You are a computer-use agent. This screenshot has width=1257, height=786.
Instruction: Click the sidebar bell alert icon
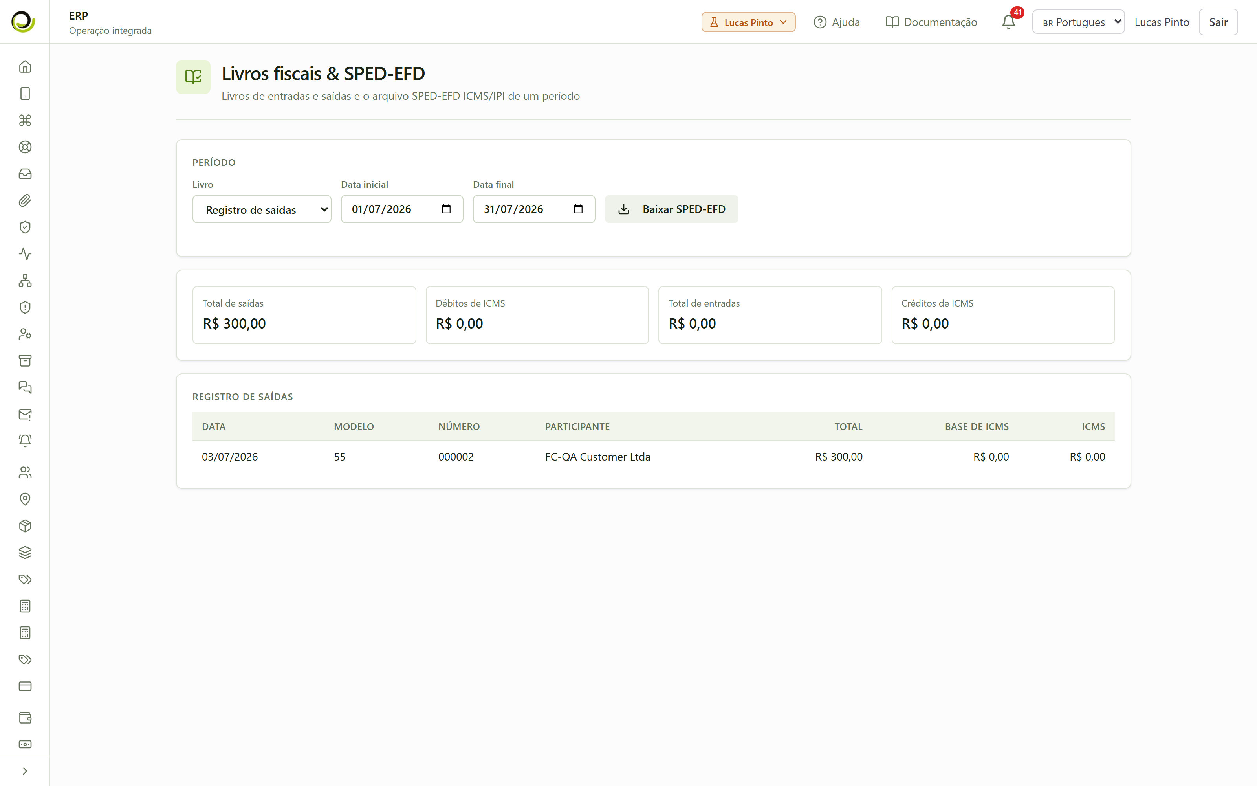coord(25,441)
